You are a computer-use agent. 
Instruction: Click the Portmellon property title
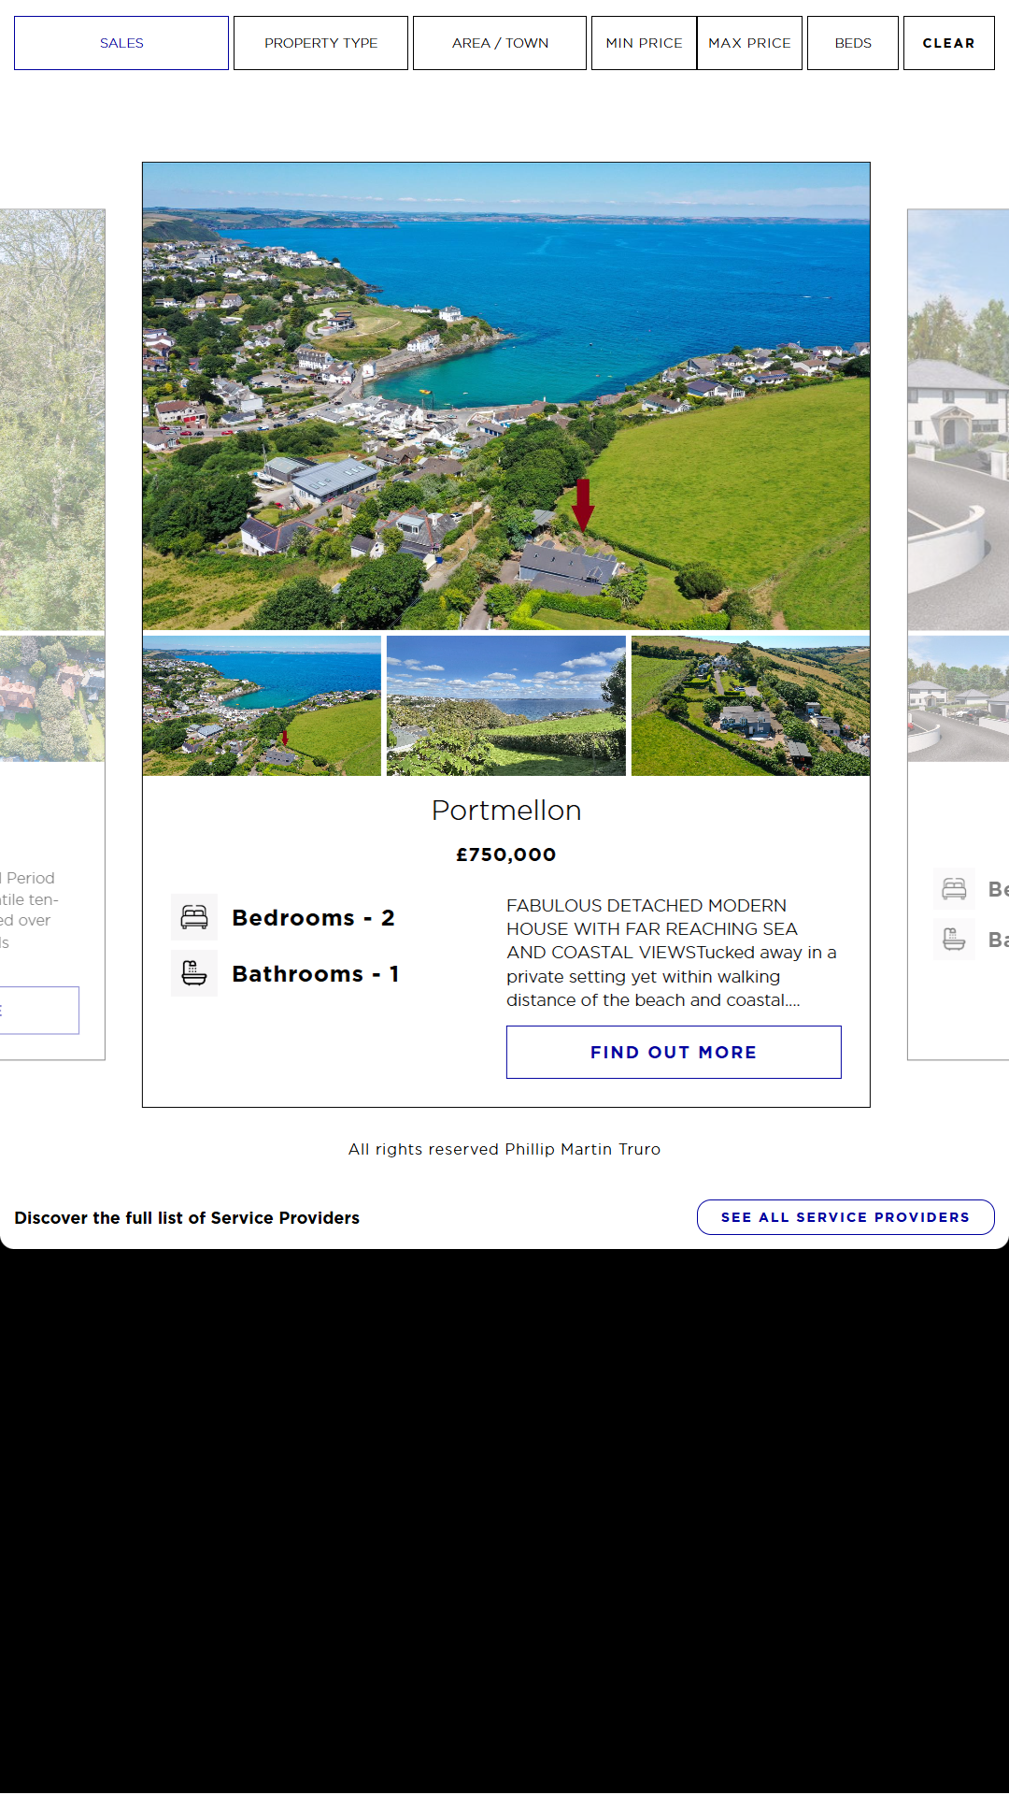click(505, 811)
